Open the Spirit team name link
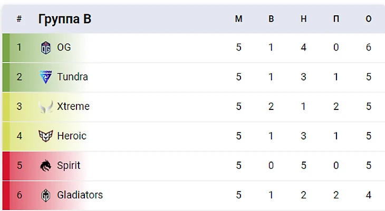385x211 pixels. (69, 166)
